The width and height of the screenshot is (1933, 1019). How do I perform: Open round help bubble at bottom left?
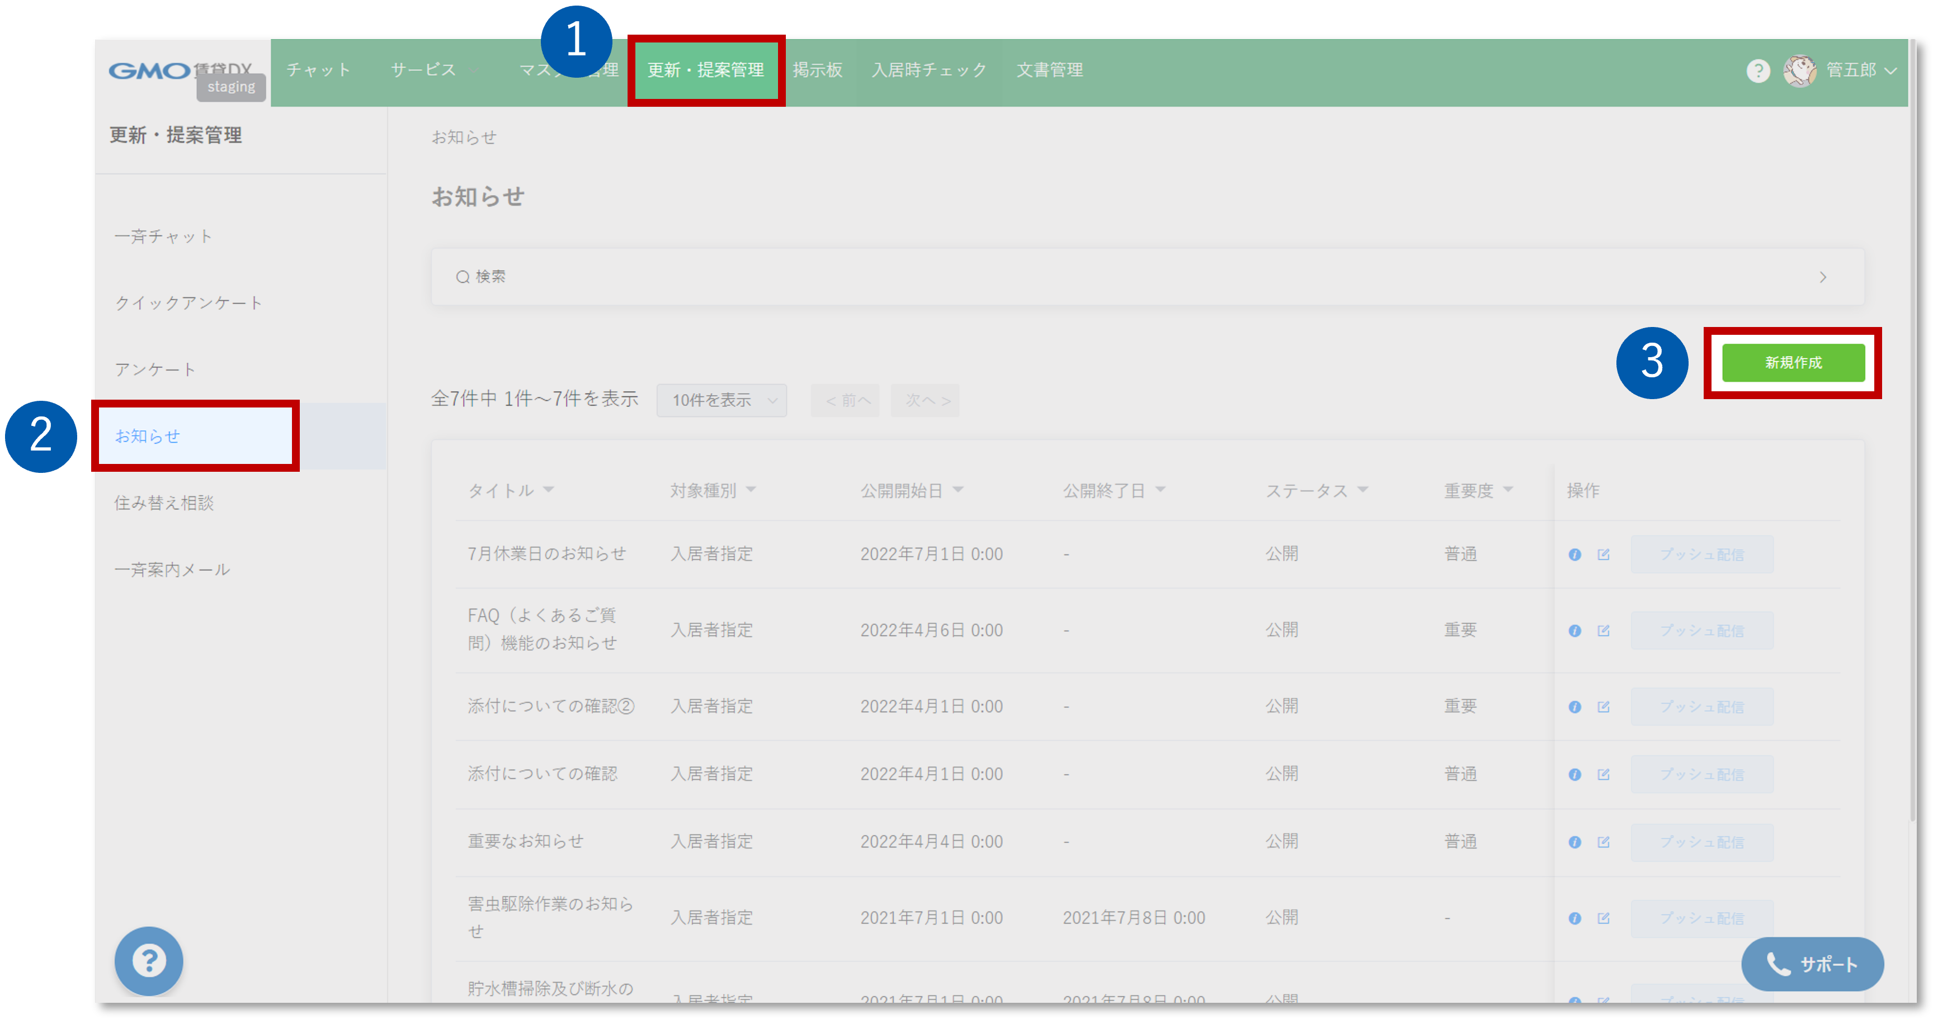pos(149,960)
